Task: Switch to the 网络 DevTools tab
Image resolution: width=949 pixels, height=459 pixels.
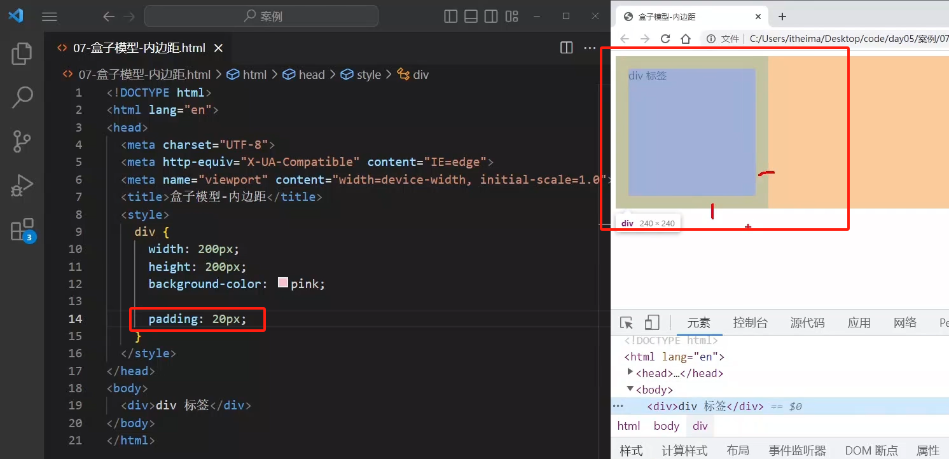Action: (x=905, y=322)
